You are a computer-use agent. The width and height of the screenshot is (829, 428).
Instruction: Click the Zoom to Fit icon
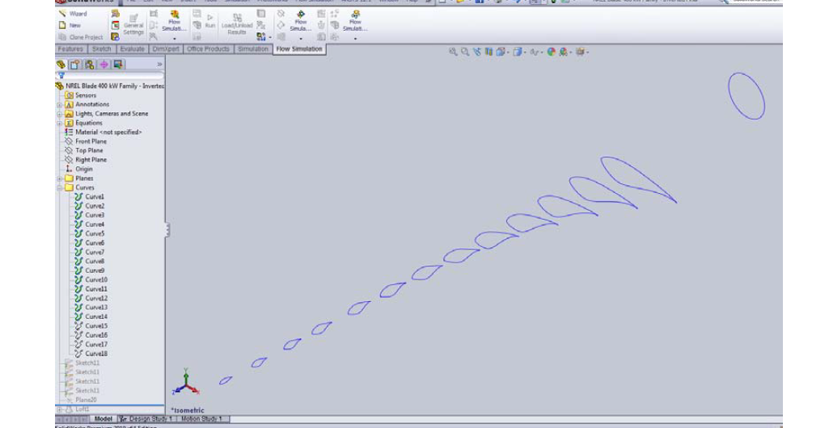click(x=453, y=52)
